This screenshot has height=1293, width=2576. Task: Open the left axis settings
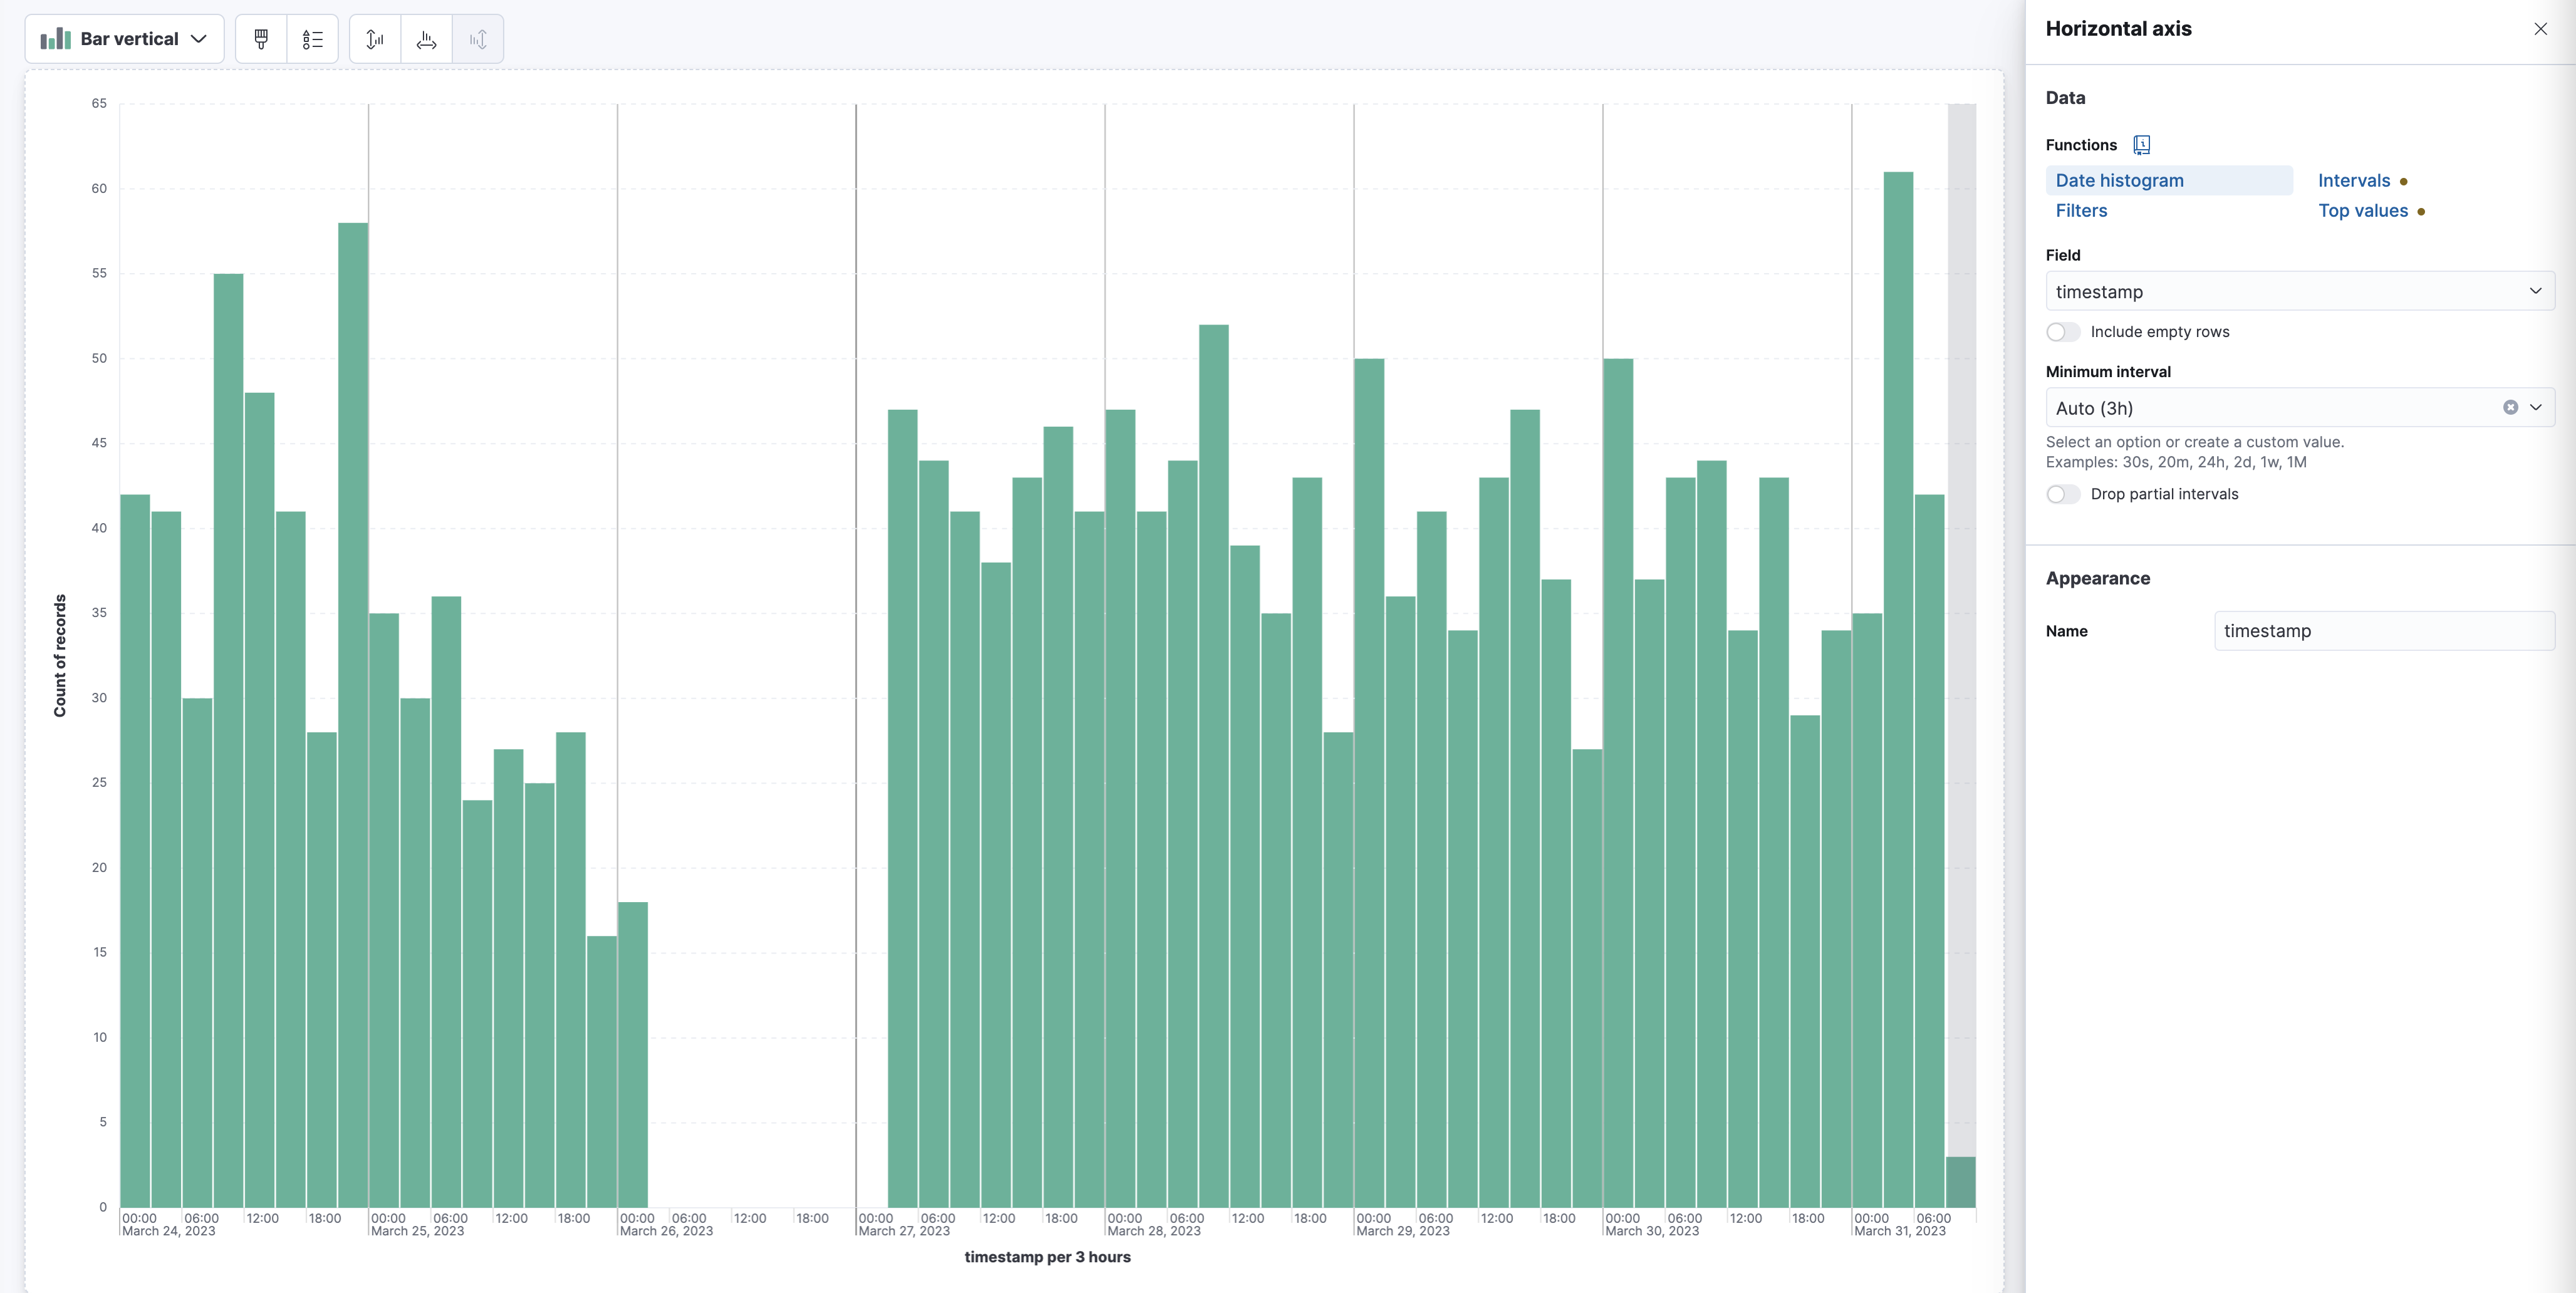[x=375, y=39]
